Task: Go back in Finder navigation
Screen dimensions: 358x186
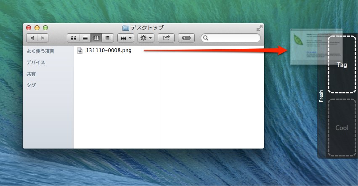Action: pos(32,38)
